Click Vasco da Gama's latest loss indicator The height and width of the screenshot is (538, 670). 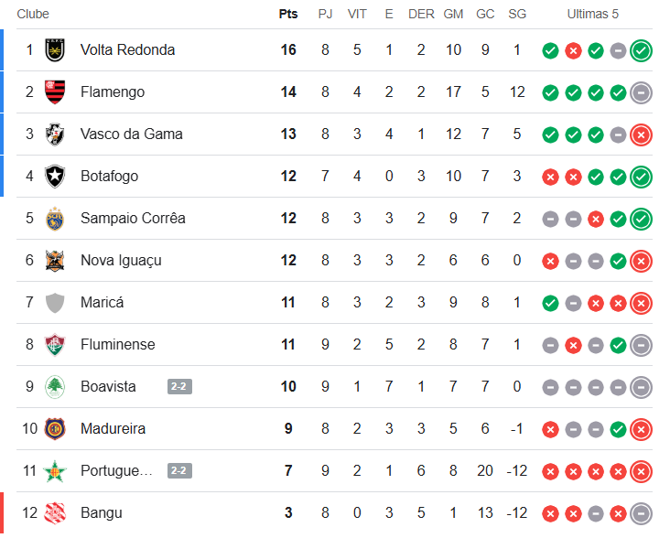point(641,134)
